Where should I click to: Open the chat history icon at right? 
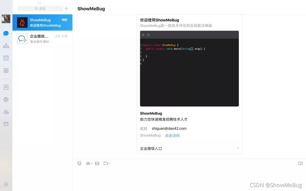click(301, 164)
